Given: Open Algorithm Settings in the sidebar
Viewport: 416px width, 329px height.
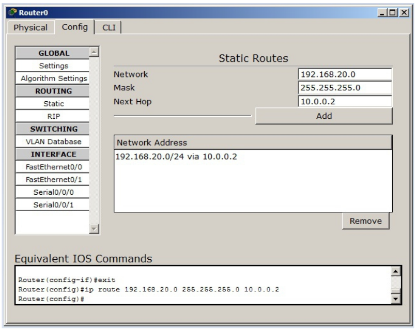Looking at the screenshot, I should point(53,79).
